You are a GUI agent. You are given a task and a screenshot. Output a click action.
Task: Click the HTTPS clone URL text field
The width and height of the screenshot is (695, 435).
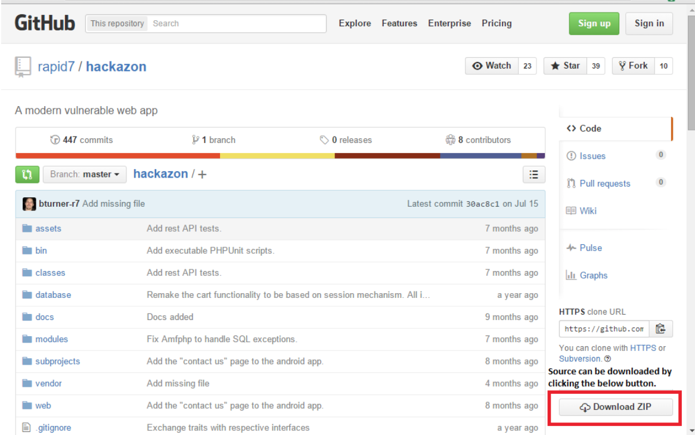tap(604, 329)
